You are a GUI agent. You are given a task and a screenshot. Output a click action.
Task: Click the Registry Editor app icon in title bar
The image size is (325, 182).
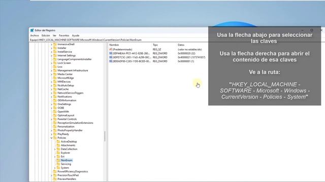point(32,30)
